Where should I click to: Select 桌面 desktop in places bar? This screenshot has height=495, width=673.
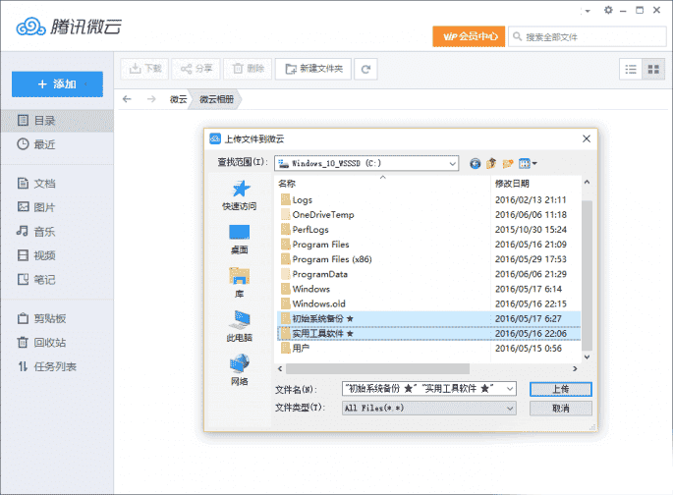coord(240,240)
